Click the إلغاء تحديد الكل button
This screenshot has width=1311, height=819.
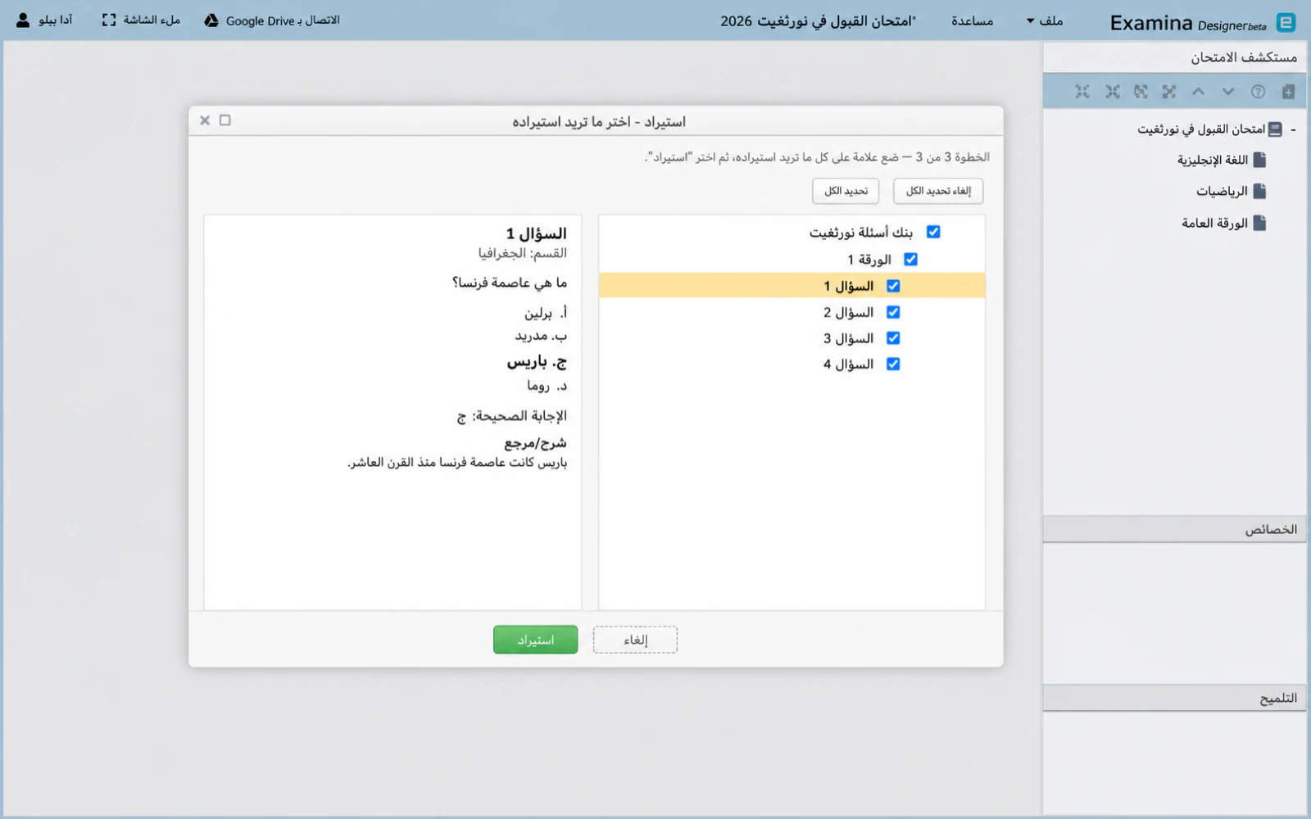[938, 191]
